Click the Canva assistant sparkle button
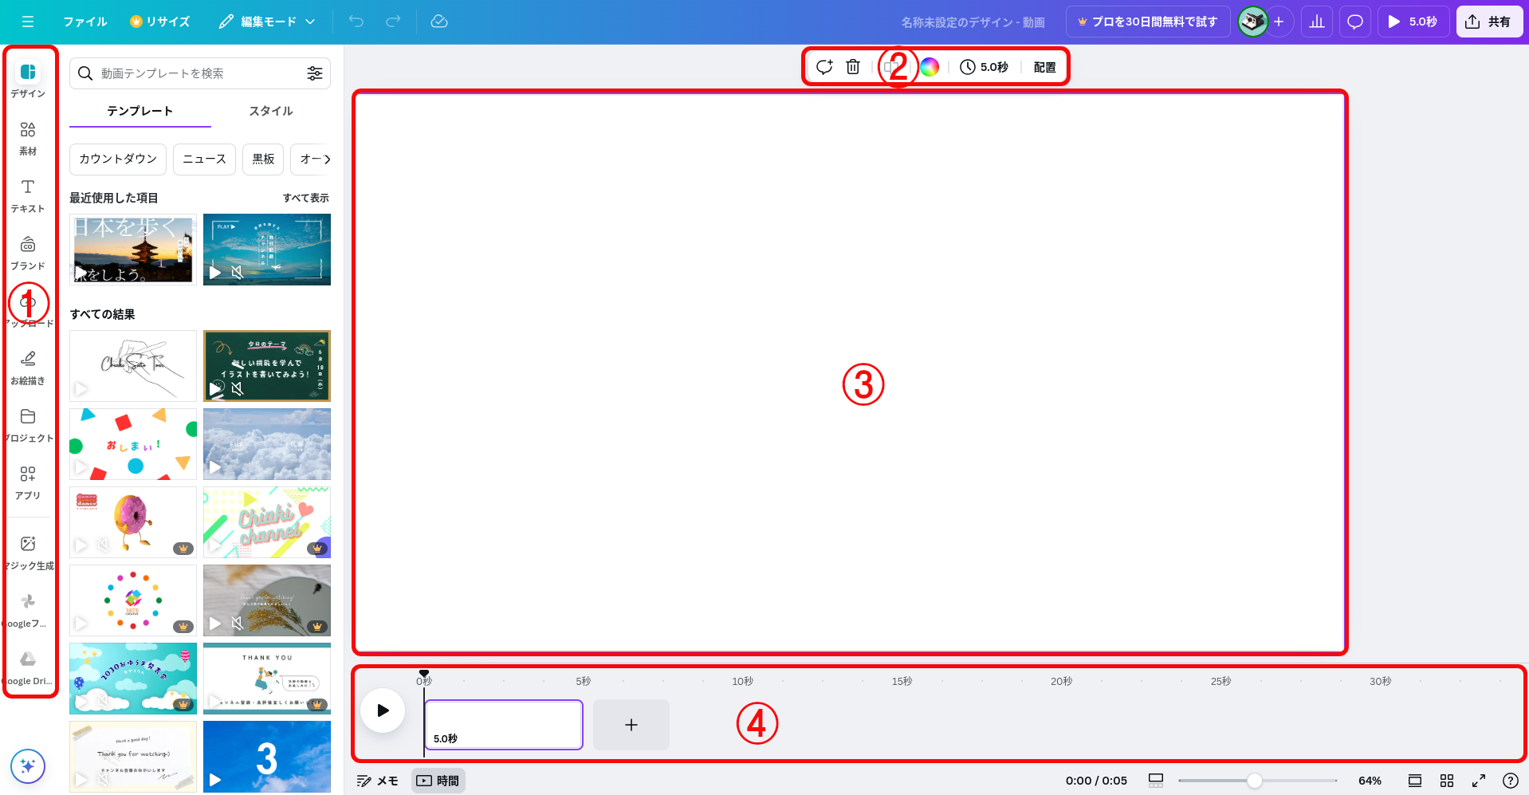The width and height of the screenshot is (1529, 795). [x=28, y=766]
